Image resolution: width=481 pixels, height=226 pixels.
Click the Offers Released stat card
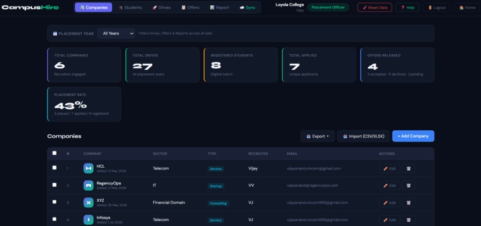click(397, 65)
